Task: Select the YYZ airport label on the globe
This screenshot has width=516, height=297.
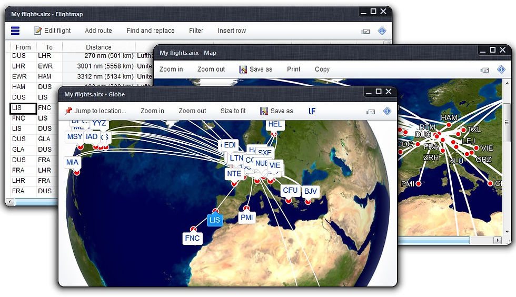Action: [99, 123]
